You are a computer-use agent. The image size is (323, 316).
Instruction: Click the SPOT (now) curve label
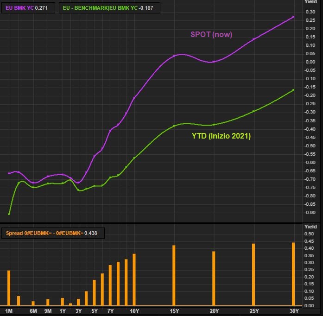[x=211, y=34]
